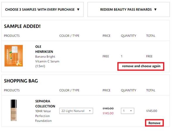Click arrow icon next to Choose 3 Samples
Screen dimensions: 174x133
coord(78,10)
